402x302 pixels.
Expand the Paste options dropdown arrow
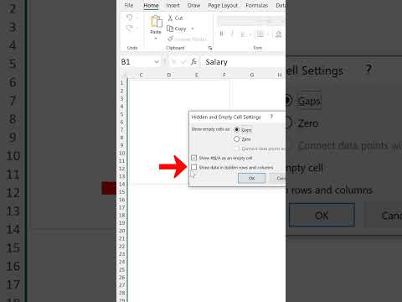(156, 39)
